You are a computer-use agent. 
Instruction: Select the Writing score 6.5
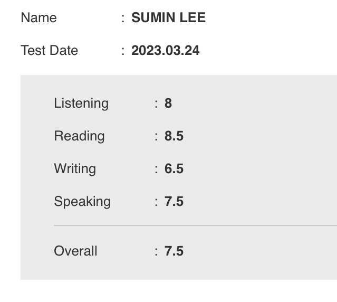pyautogui.click(x=174, y=168)
